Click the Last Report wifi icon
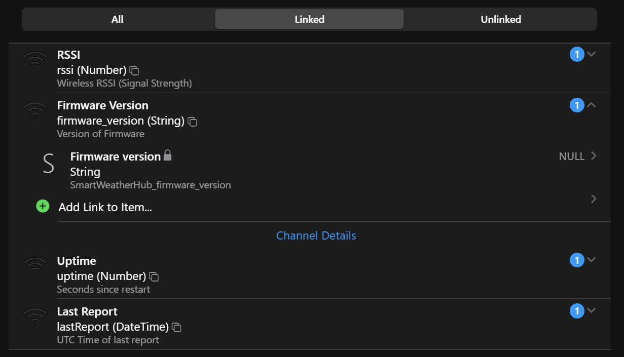The width and height of the screenshot is (624, 357). [x=35, y=316]
